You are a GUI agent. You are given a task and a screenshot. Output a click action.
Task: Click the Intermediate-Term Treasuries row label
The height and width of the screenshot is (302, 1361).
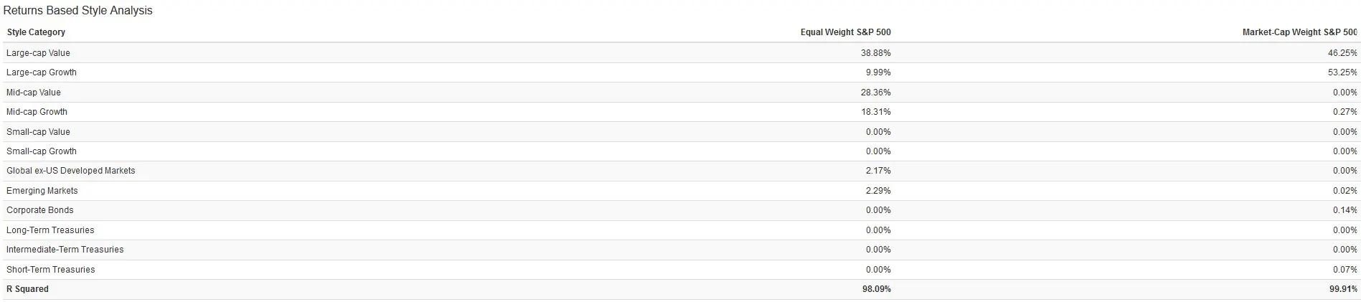tap(65, 250)
